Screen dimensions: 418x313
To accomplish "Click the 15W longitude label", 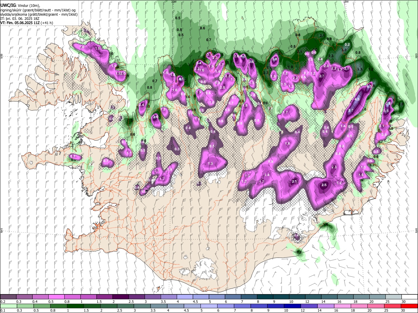I will pyautogui.click(x=346, y=2).
